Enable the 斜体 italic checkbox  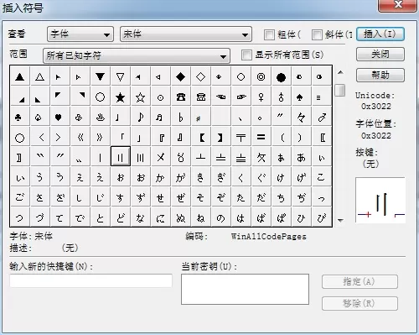(317, 34)
